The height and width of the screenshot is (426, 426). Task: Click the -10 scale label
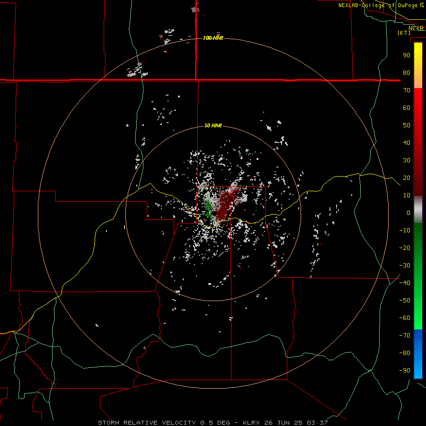[405, 231]
